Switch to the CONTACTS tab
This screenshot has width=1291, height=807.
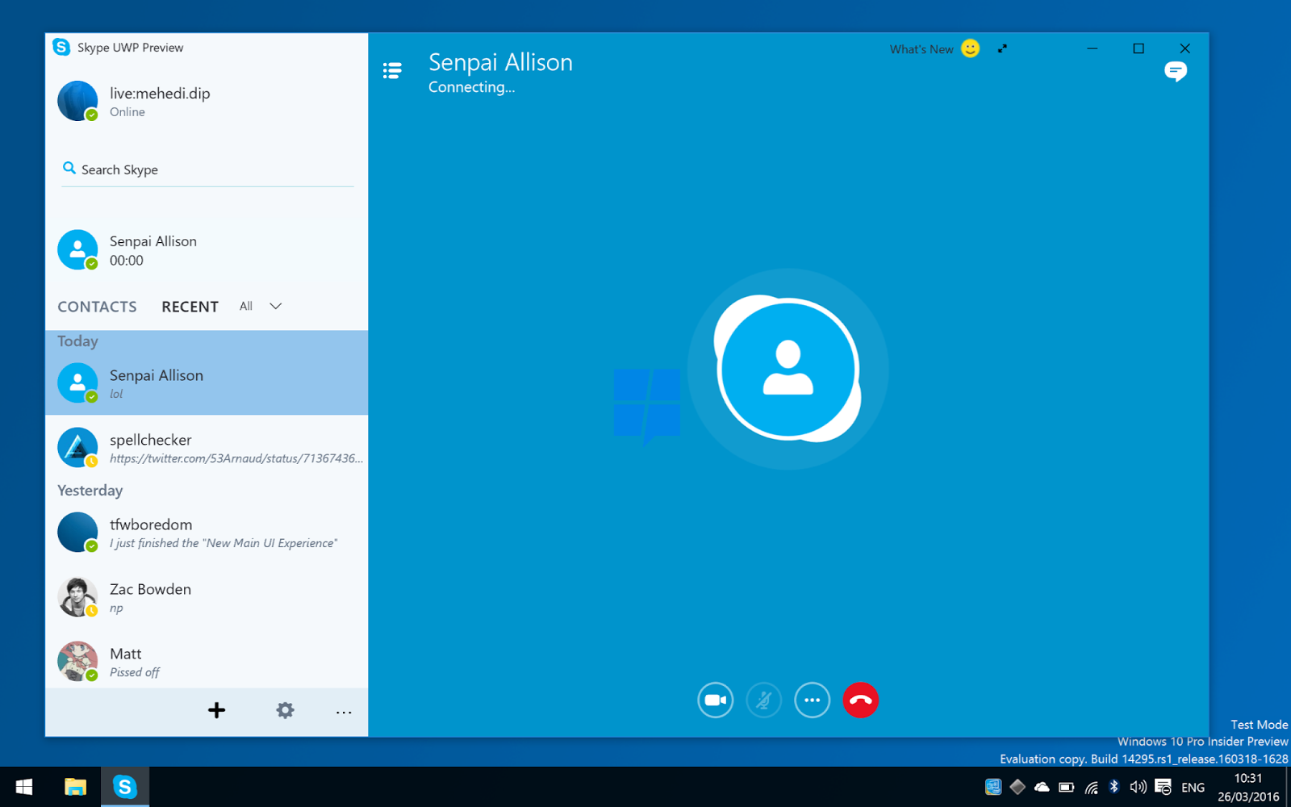96,306
